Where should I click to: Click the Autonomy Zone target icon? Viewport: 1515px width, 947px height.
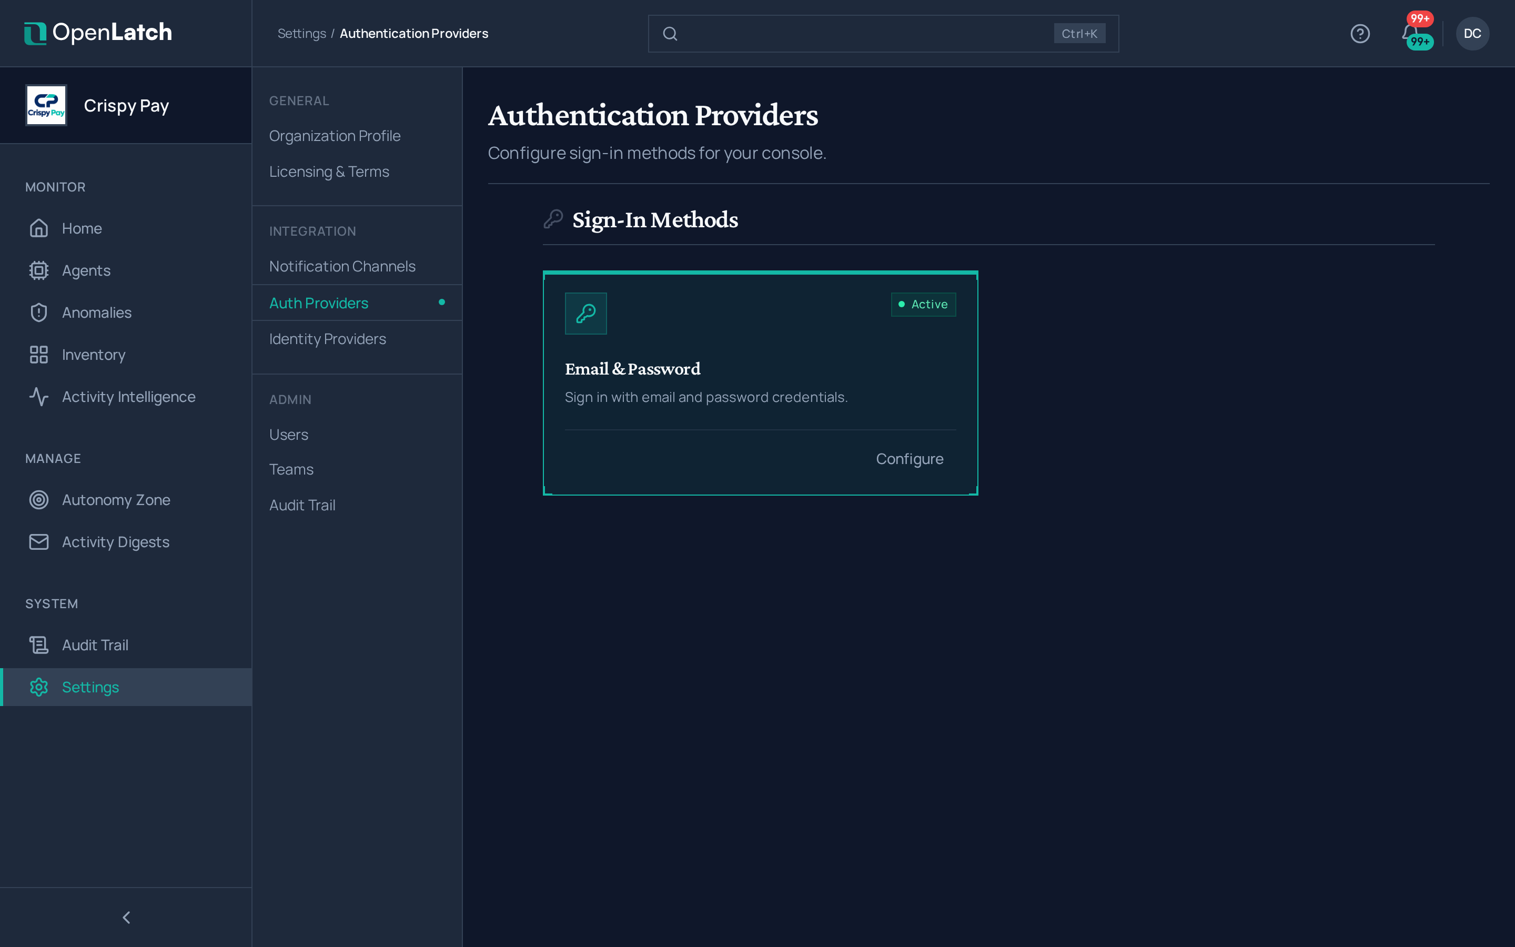(39, 500)
